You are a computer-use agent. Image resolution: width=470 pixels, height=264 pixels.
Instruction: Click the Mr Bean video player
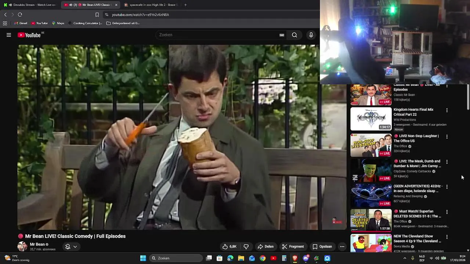coord(182,137)
